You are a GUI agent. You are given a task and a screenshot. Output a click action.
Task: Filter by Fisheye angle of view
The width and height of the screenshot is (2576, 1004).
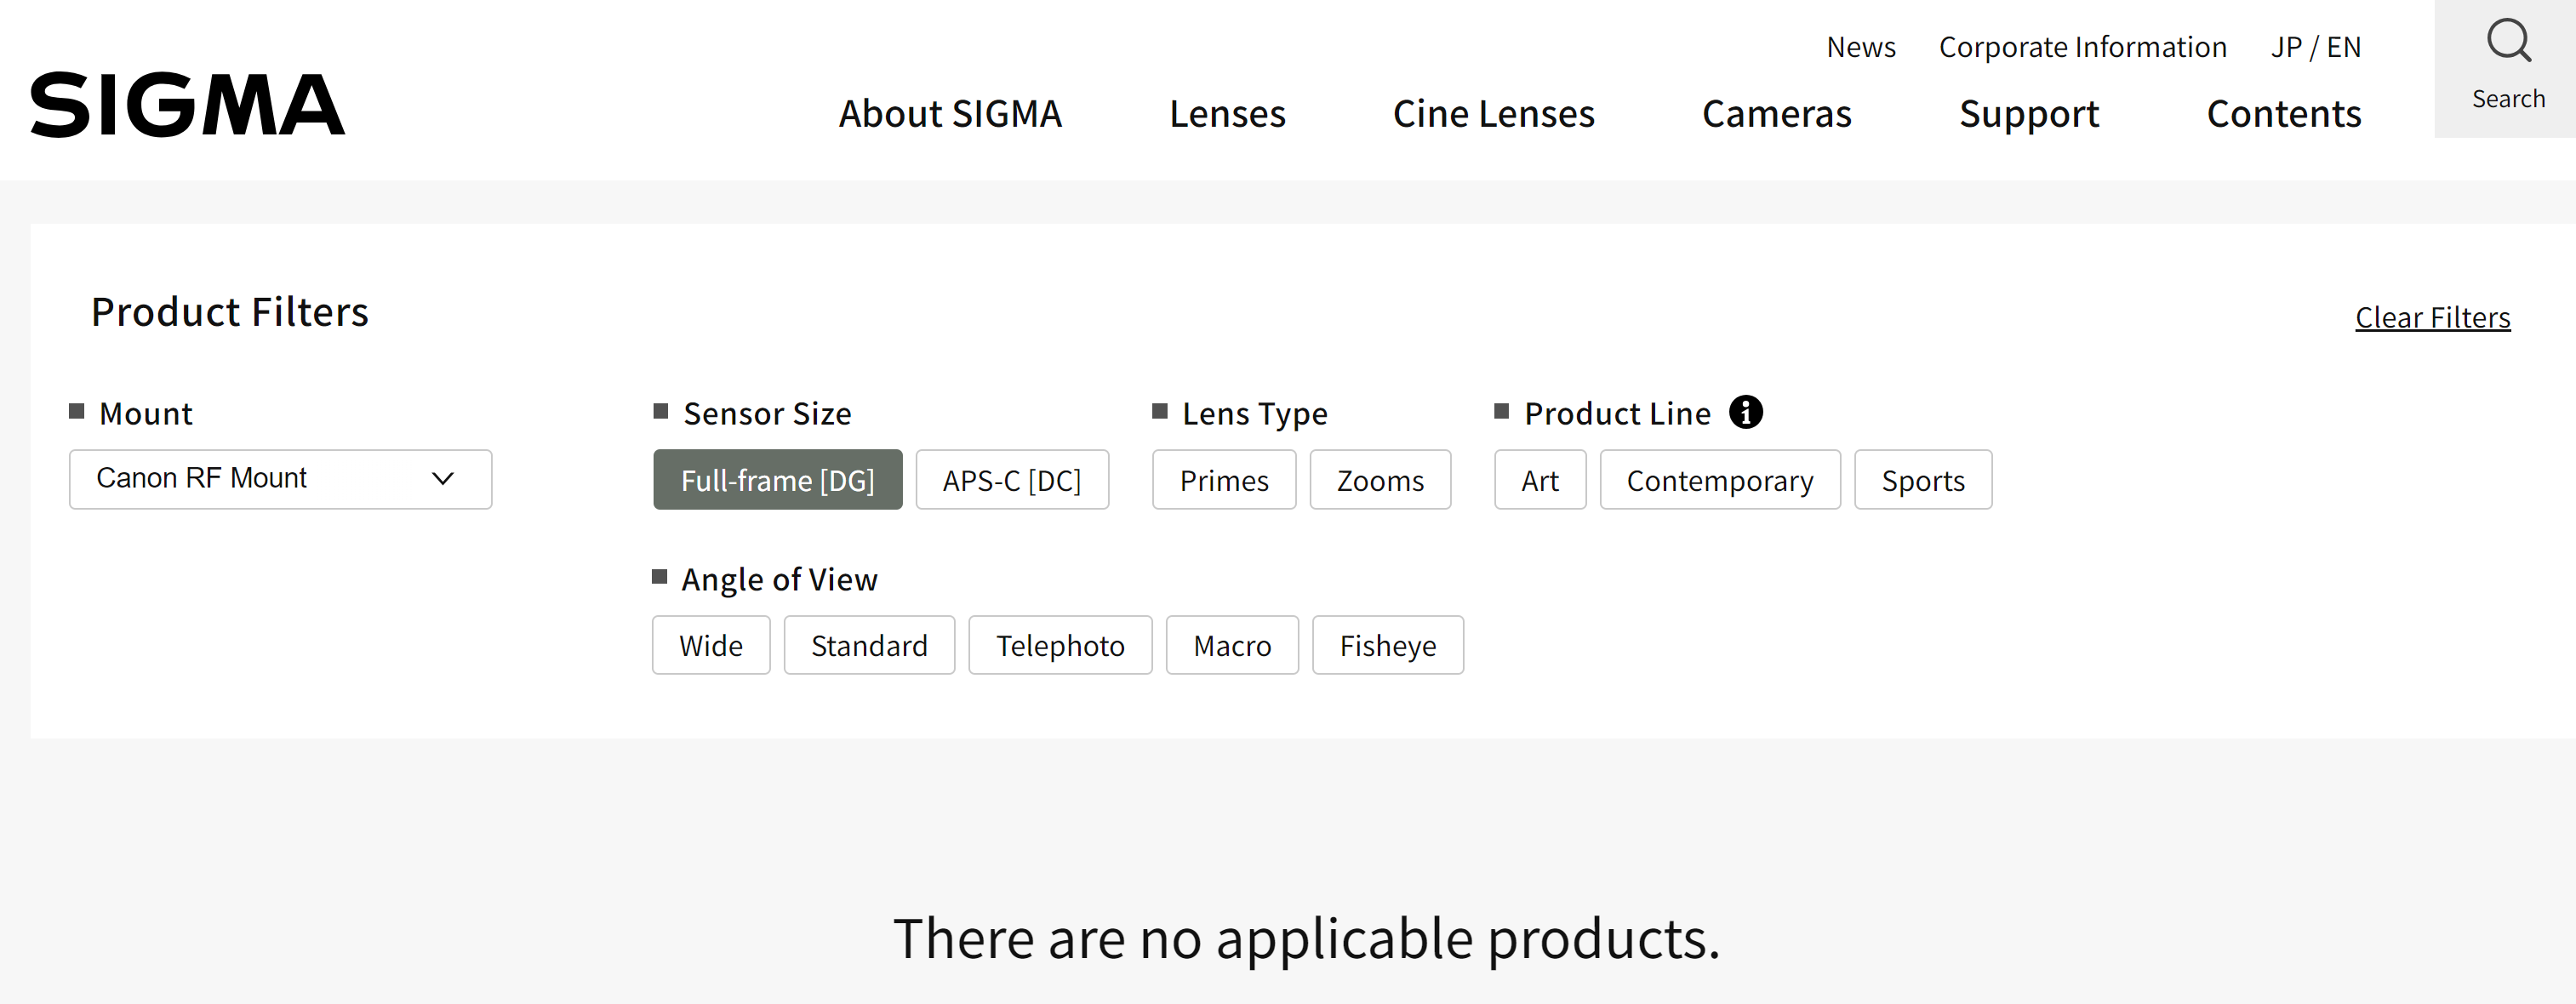pyautogui.click(x=1387, y=645)
